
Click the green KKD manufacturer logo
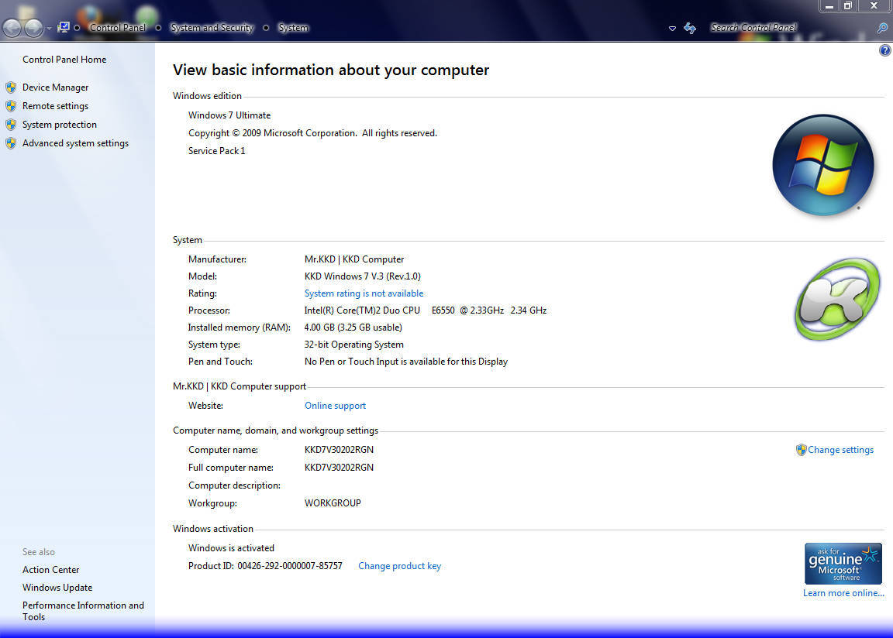tap(836, 299)
